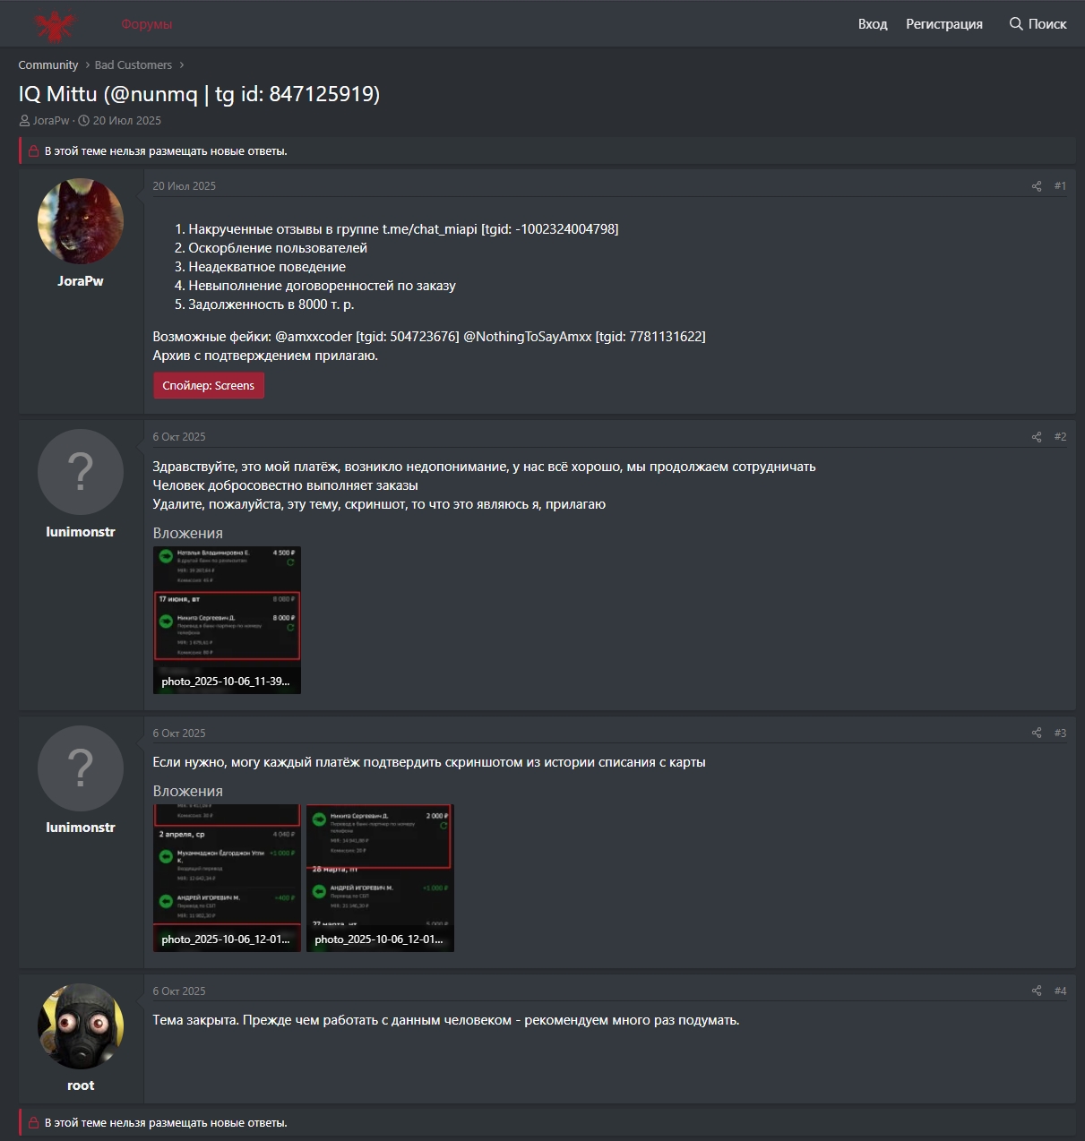Click lunimonstr's avatar in post #2
The image size is (1085, 1141).
[x=81, y=472]
